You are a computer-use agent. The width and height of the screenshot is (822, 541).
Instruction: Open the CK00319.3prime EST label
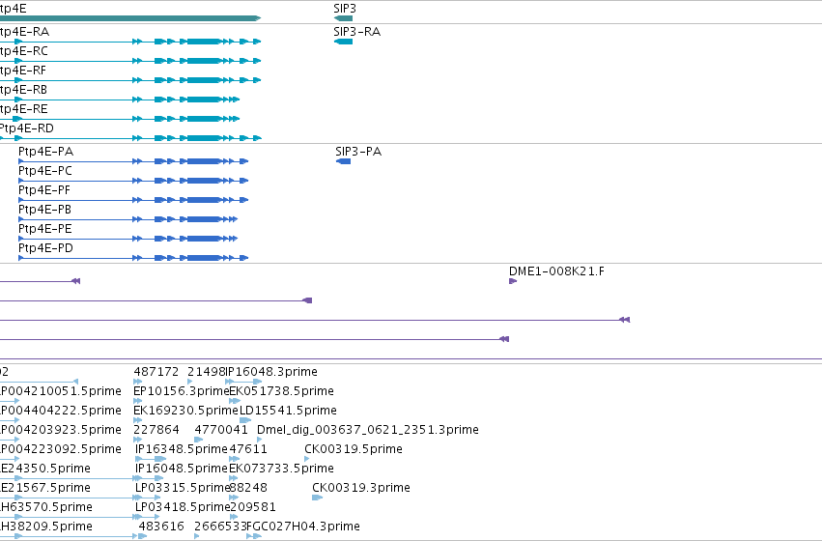[360, 488]
